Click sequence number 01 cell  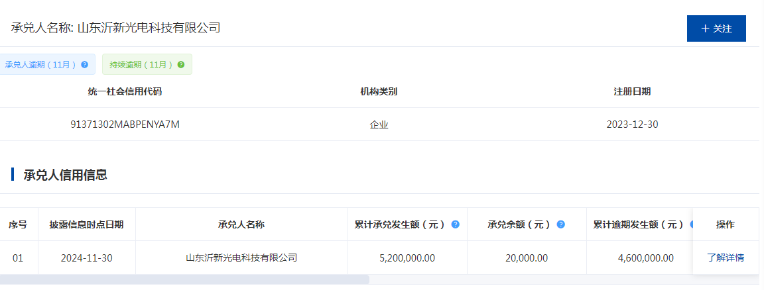pos(18,258)
